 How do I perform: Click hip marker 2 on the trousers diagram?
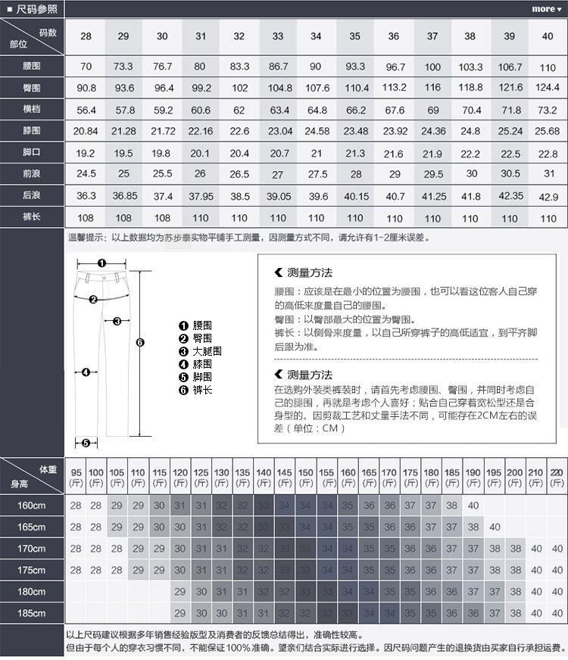point(93,300)
